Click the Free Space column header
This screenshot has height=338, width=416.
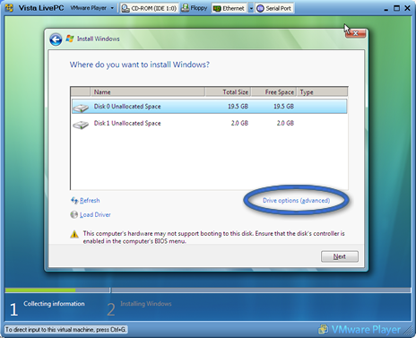[273, 92]
